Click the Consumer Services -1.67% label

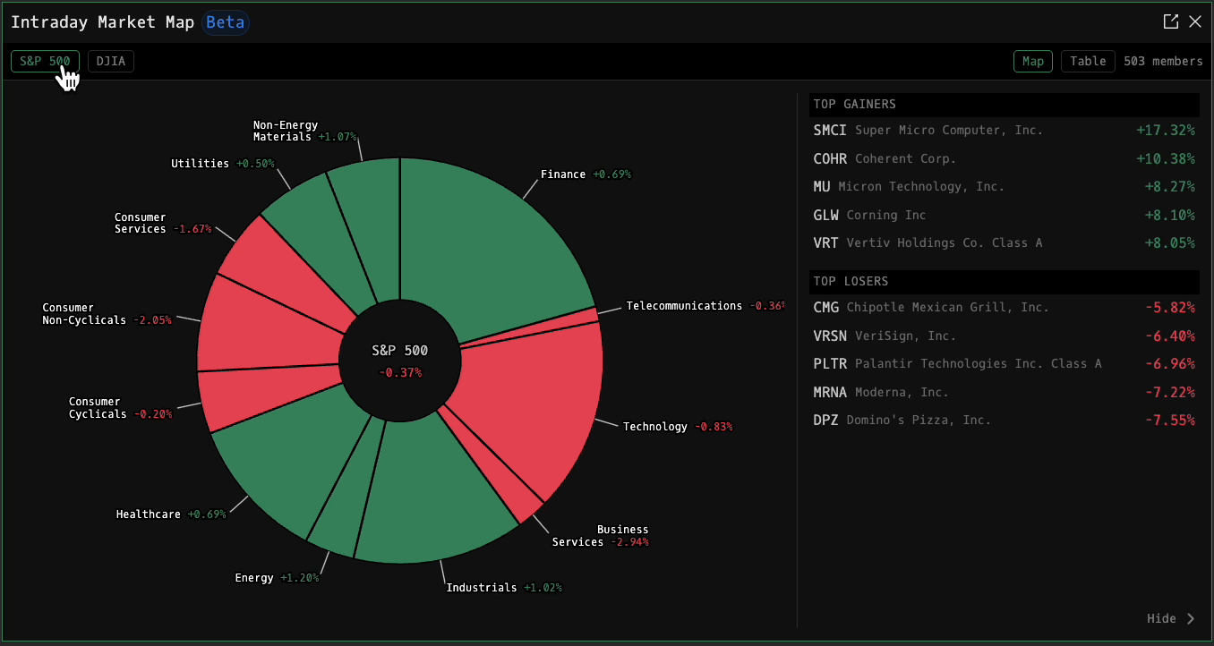[x=163, y=223]
